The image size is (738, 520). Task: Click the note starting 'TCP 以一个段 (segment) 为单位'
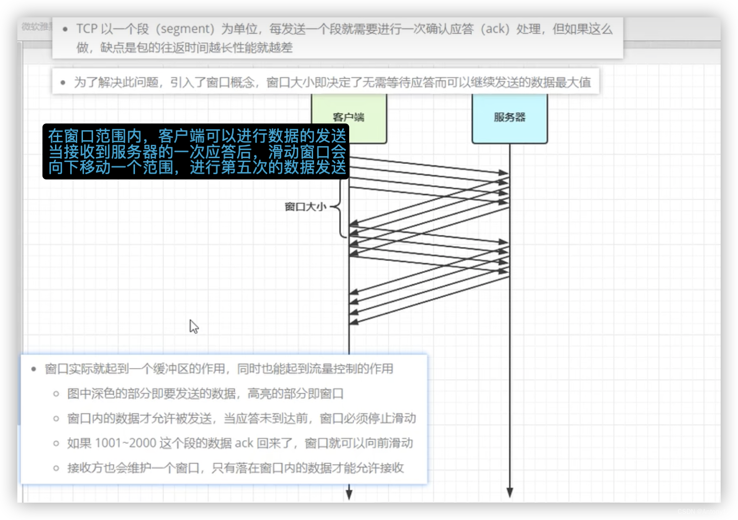[x=338, y=38]
